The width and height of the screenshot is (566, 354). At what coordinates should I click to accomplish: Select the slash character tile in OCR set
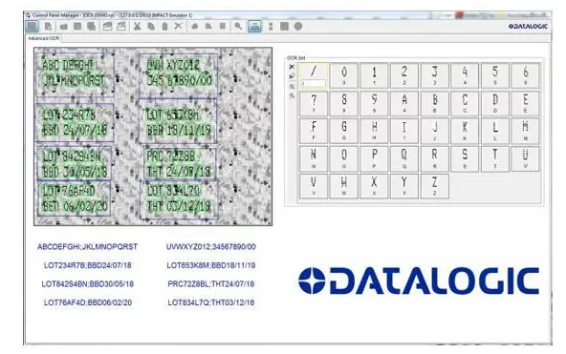click(314, 75)
